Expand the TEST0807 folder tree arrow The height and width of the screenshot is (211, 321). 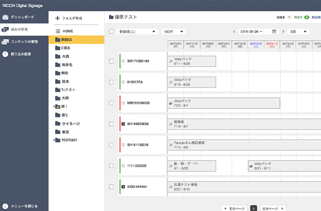54,140
